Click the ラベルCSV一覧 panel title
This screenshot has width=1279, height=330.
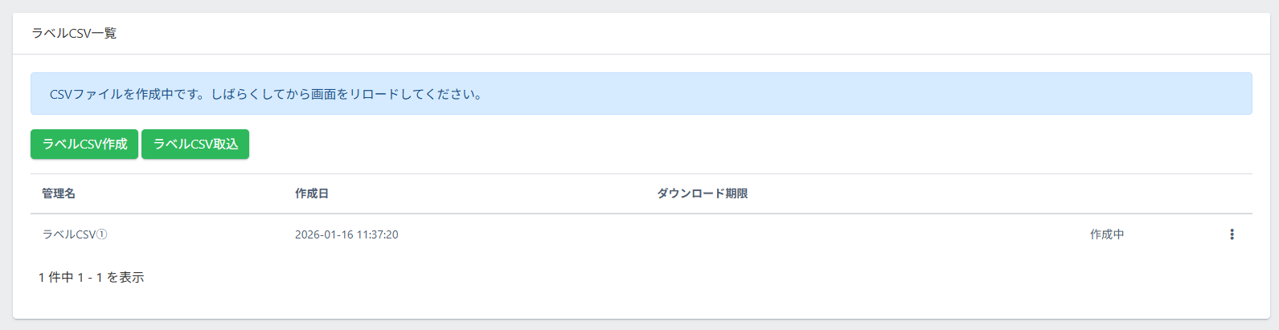74,33
